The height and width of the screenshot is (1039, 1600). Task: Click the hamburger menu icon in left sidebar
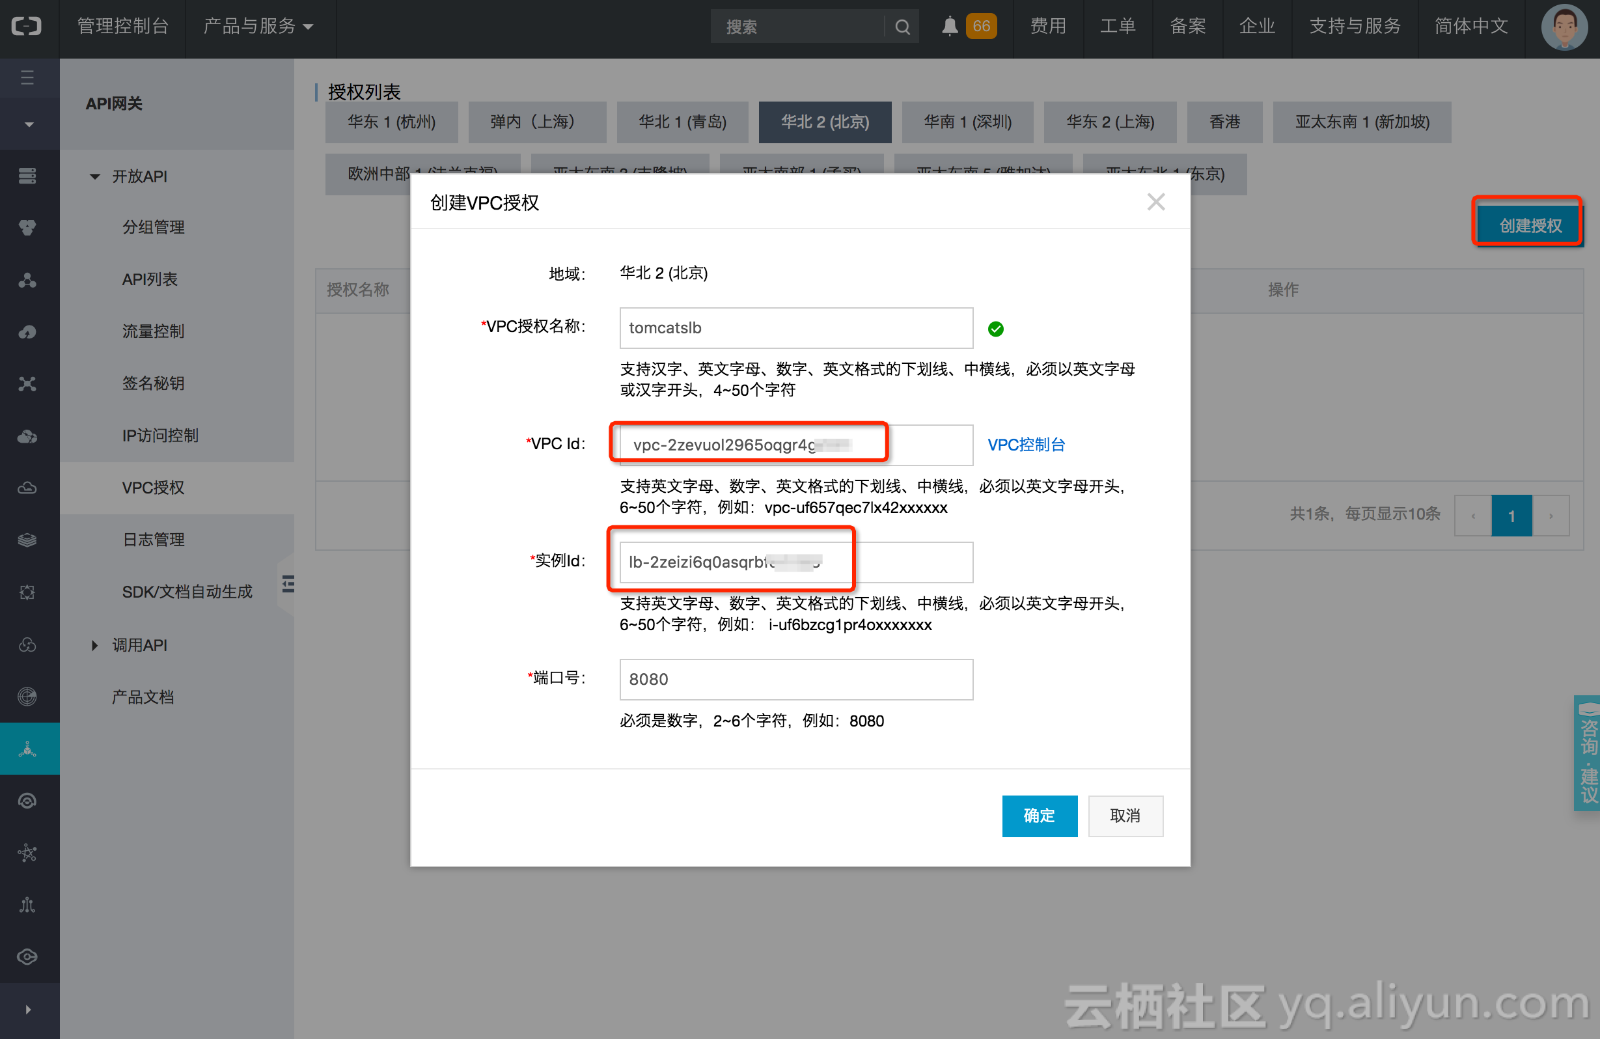(27, 77)
